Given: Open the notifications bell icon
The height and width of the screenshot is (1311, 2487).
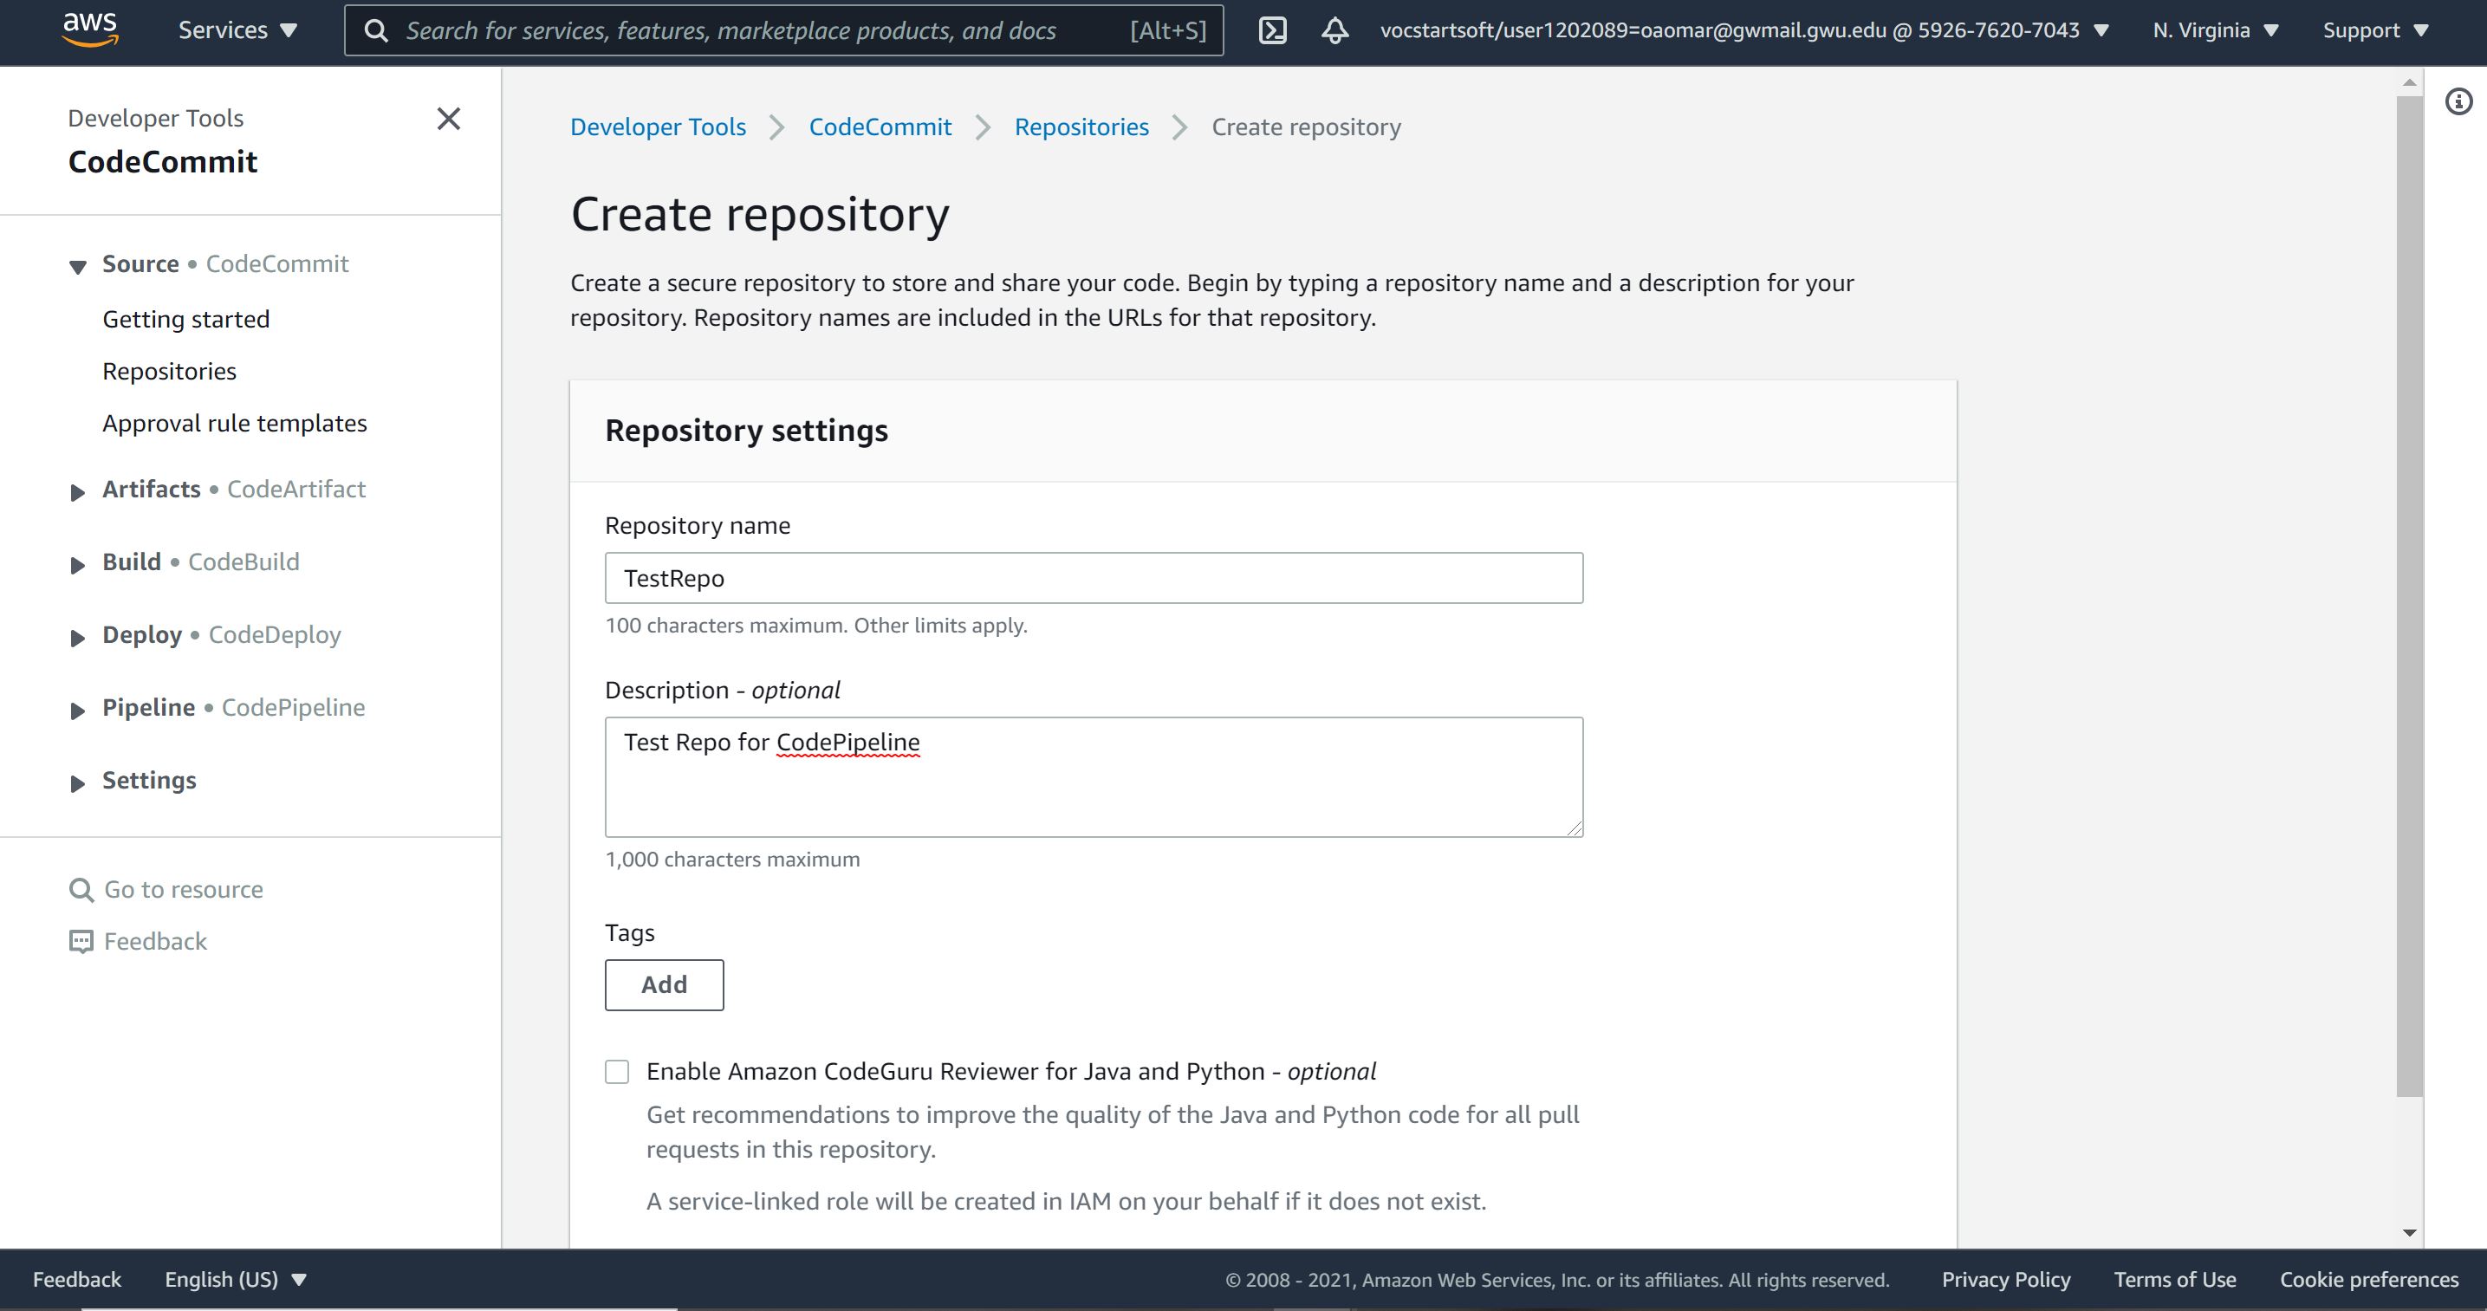Looking at the screenshot, I should [1335, 31].
